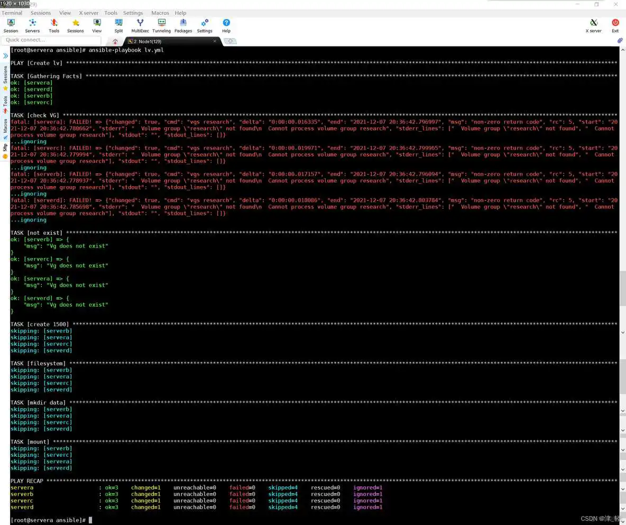Close the Node1(129) tab

pyautogui.click(x=215, y=41)
